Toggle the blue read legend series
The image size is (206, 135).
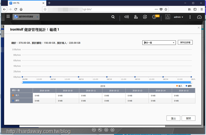point(189,86)
